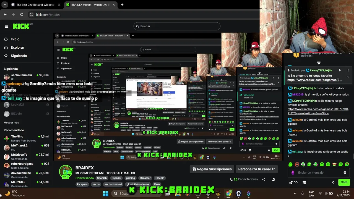
Task: Open the weather widget showing 11°C
Action: (15, 193)
